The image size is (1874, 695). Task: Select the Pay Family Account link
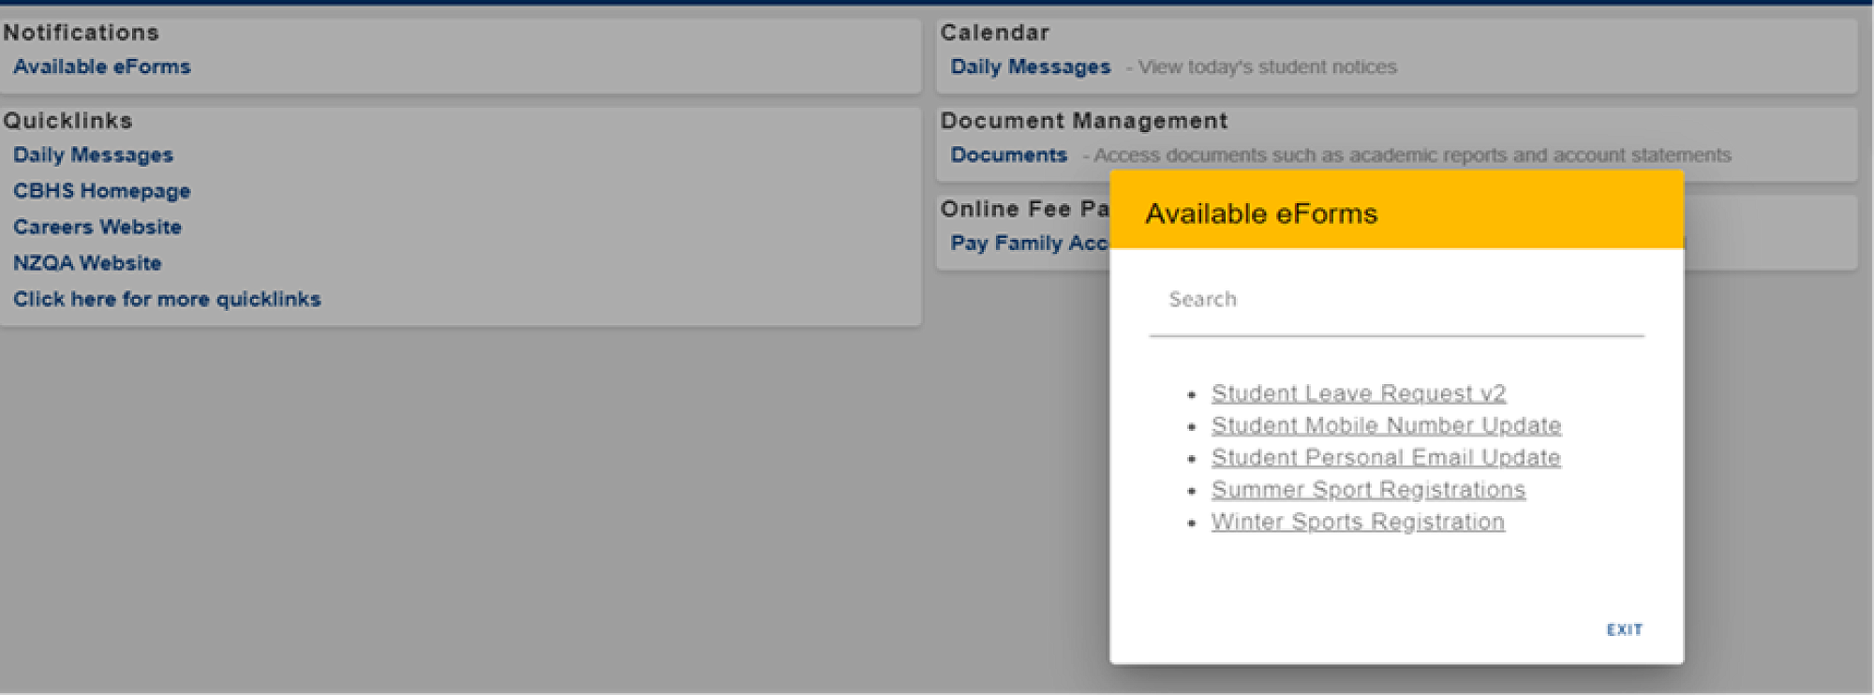point(1028,244)
